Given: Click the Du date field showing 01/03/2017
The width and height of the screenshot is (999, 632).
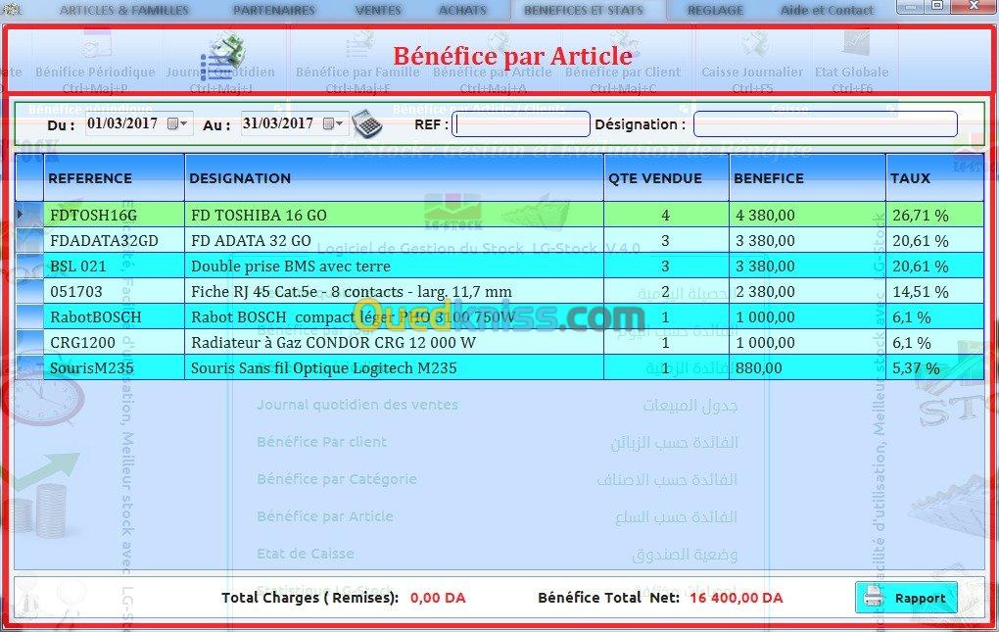Looking at the screenshot, I should 138,123.
